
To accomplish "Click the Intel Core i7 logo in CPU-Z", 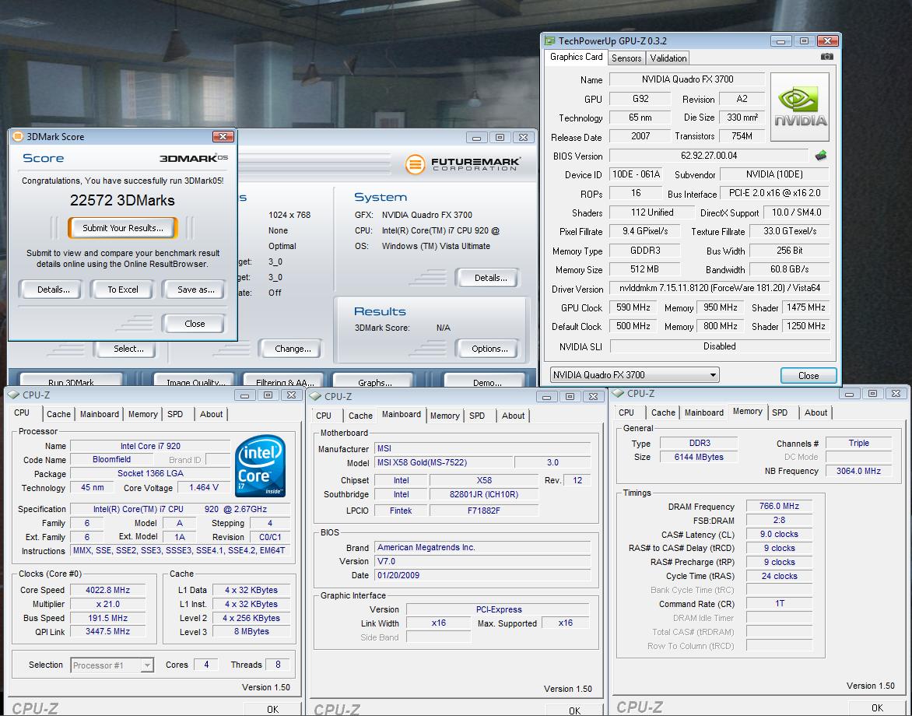I will point(260,466).
